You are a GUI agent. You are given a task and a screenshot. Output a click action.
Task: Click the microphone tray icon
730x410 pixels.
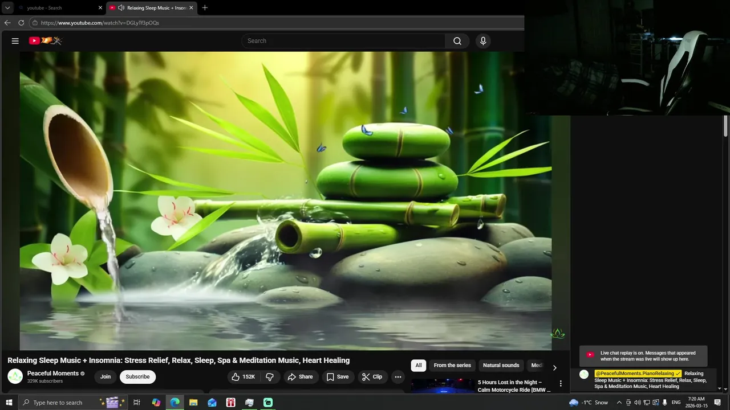pos(665,403)
